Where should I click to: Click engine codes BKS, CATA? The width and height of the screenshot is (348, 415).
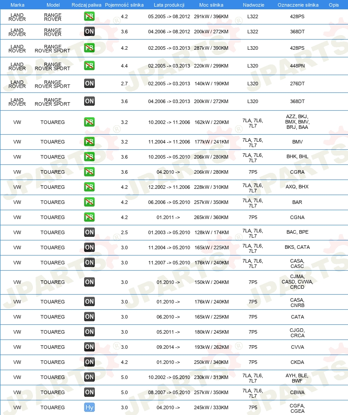[297, 247]
